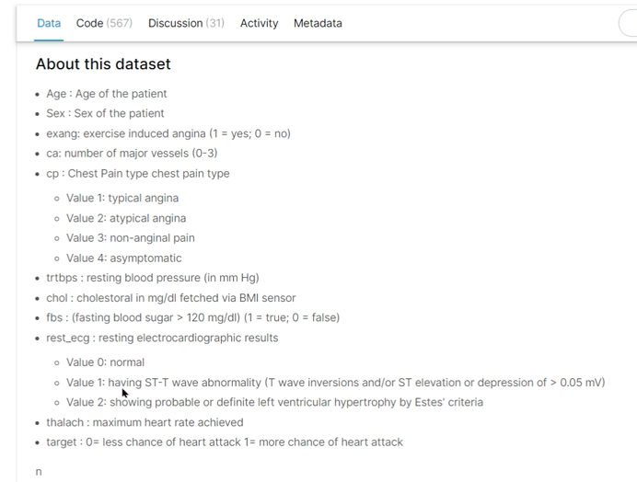The width and height of the screenshot is (637, 482).
Task: Click the "Age : Age of the patient" line
Action: point(107,94)
